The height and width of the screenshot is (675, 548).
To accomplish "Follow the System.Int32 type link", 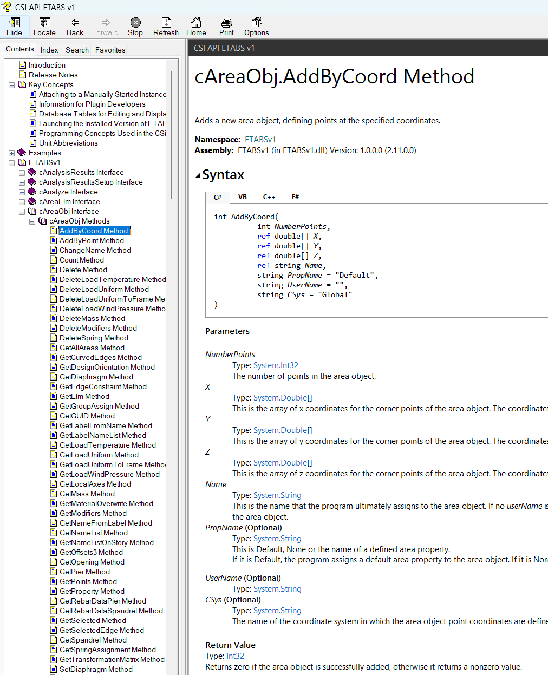I will (276, 365).
